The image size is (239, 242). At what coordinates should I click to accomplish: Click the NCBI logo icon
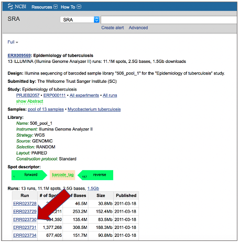point(10,7)
